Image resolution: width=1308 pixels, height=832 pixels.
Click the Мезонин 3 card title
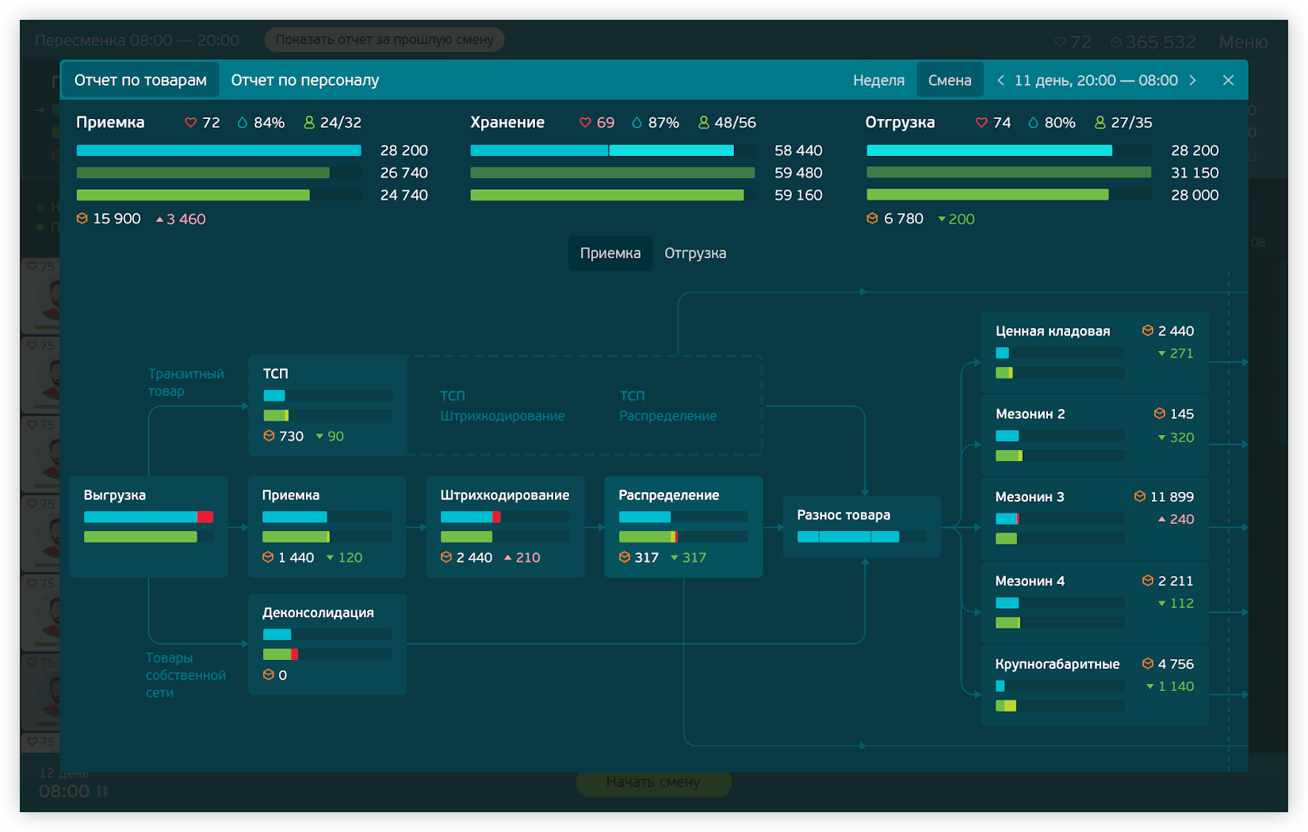(x=1030, y=497)
